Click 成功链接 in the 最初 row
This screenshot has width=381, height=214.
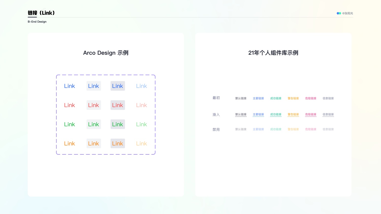click(276, 98)
